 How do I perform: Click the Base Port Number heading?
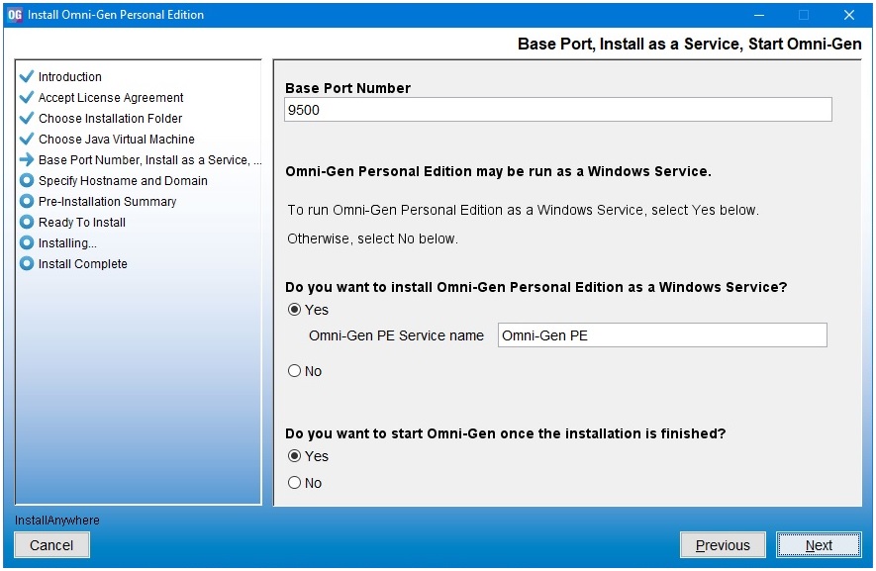tap(347, 88)
